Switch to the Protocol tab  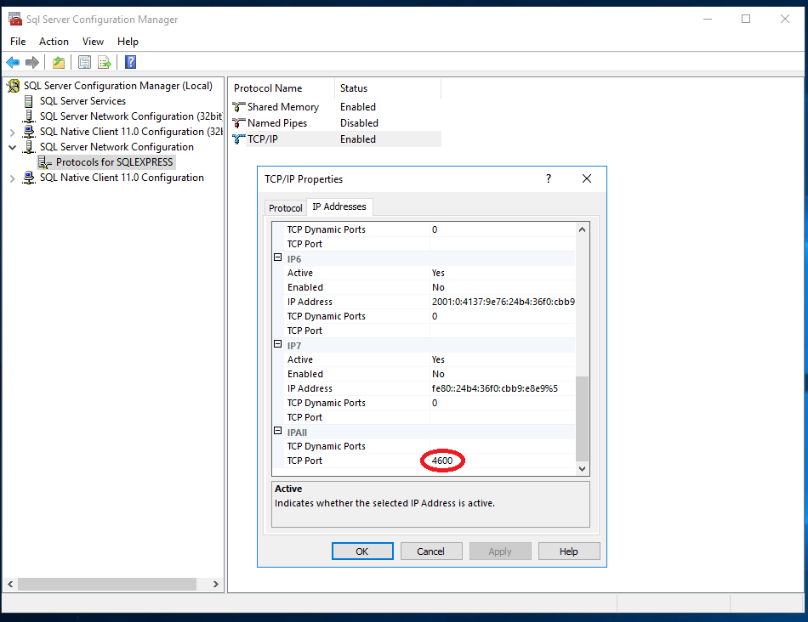[285, 206]
